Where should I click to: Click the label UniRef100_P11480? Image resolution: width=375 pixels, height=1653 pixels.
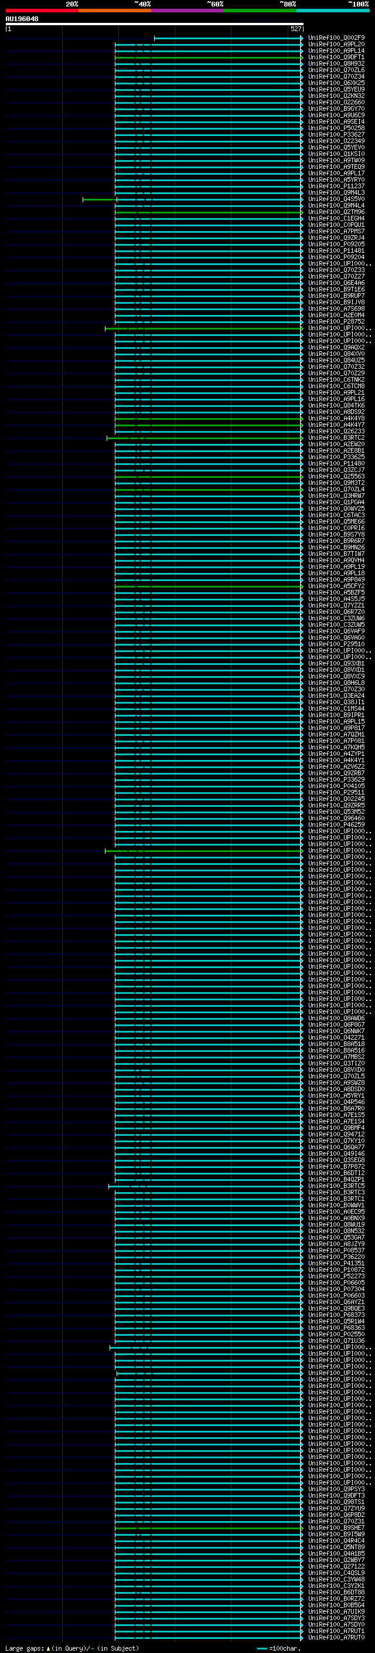336,463
